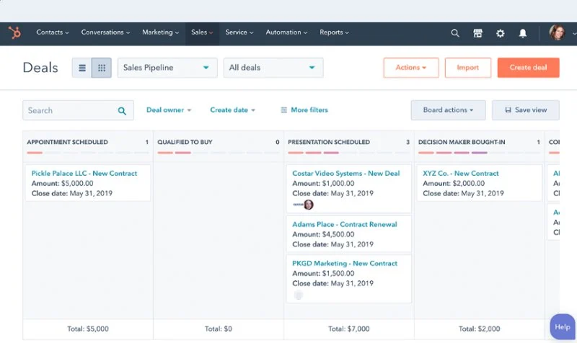Open XYZ Co. - New Contract deal

(x=461, y=174)
